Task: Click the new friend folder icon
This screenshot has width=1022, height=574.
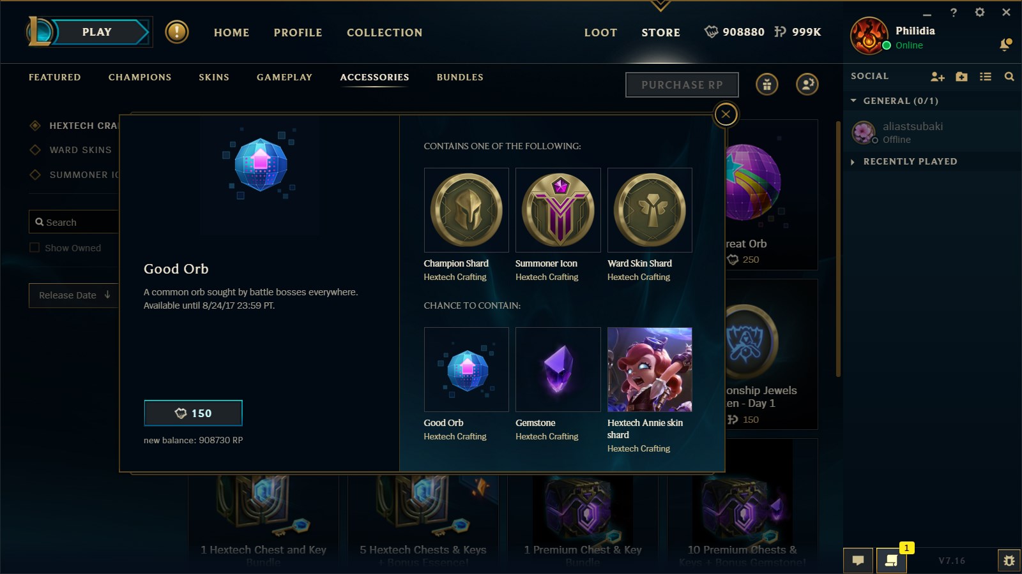Action: coord(961,77)
